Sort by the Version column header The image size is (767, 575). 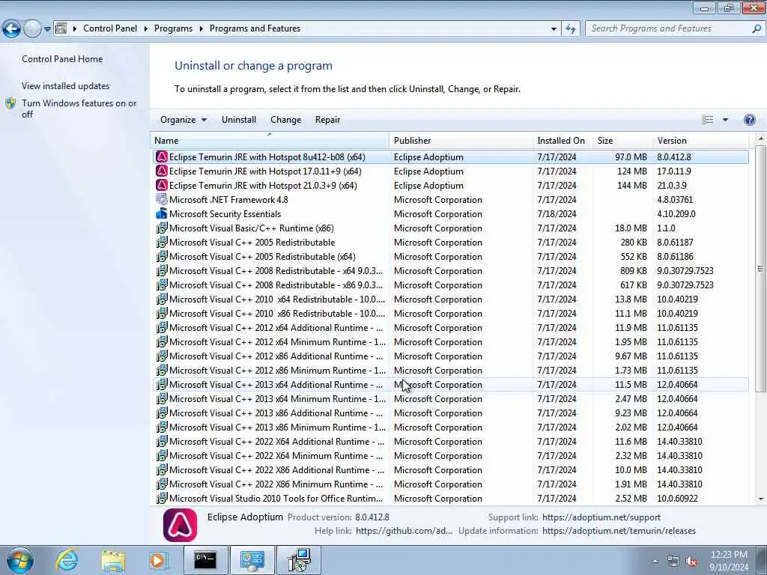coord(701,140)
